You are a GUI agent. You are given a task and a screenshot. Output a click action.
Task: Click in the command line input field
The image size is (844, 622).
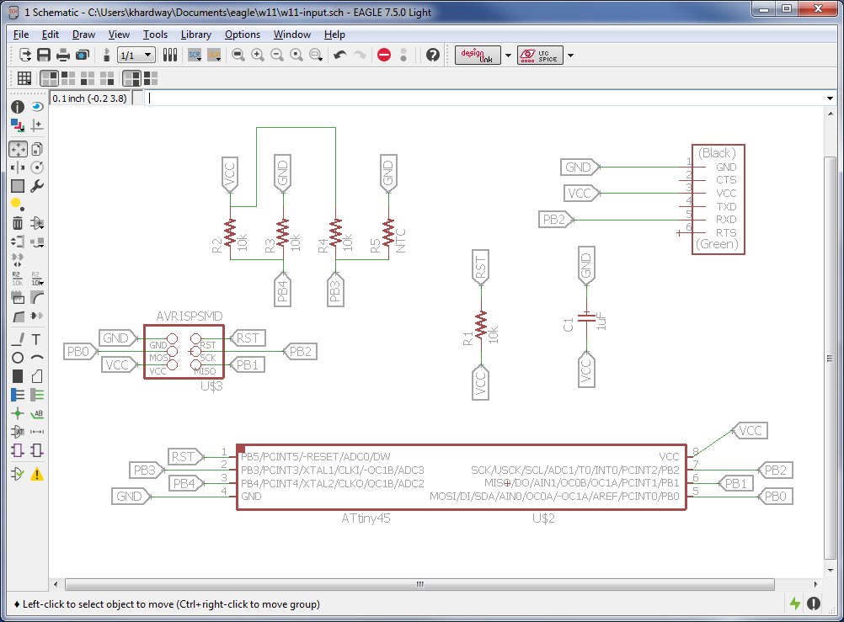coord(484,98)
